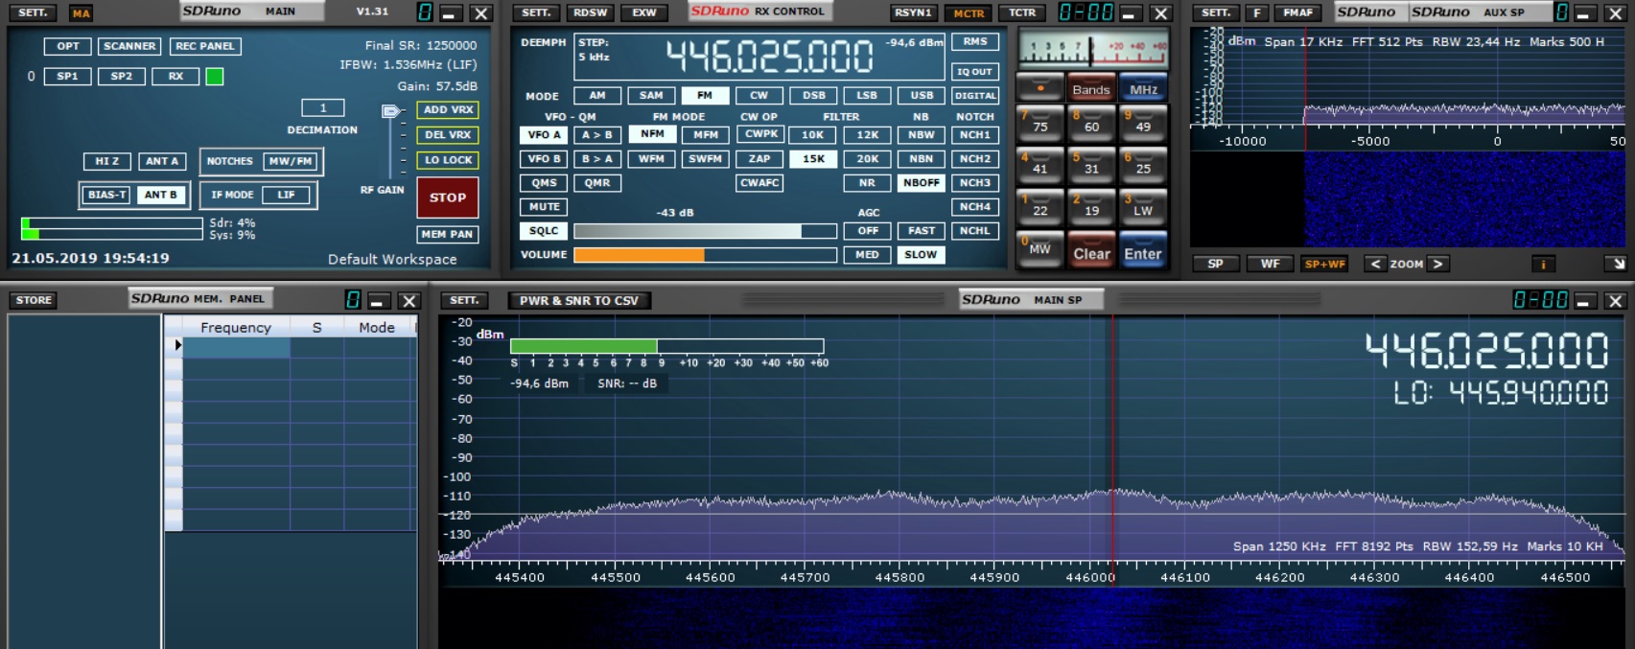Tap keypad key 1 for the 22m band
Image resolution: width=1635 pixels, height=649 pixels.
coord(1039,207)
